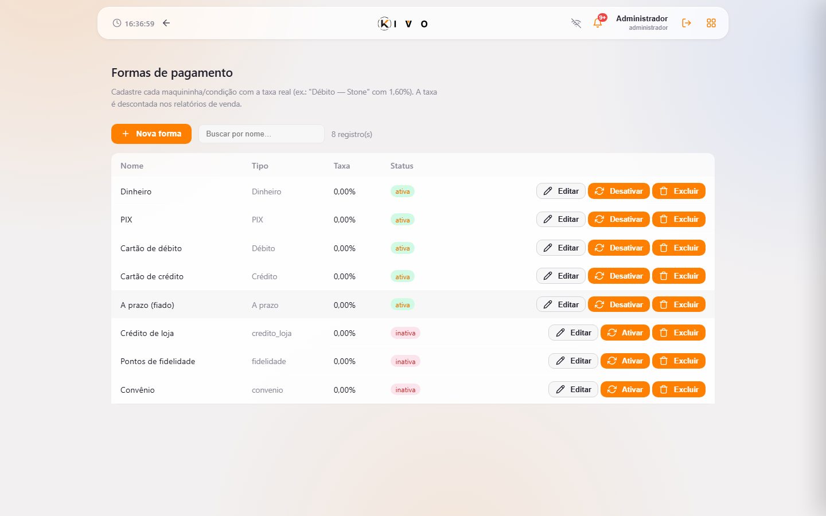Delete the Cartão de crédito row
826x516 pixels.
(679, 276)
